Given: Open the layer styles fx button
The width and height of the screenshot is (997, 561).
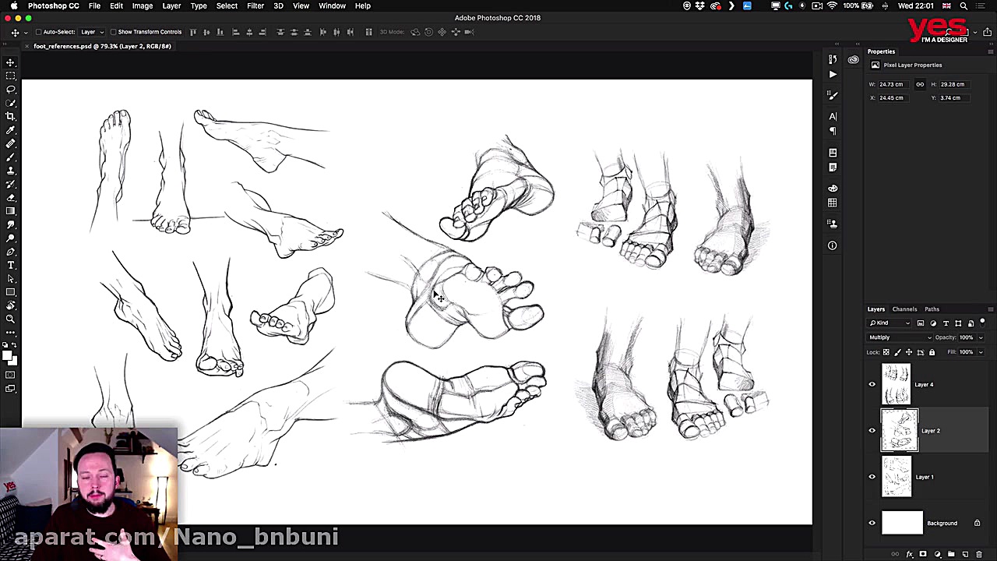Looking at the screenshot, I should click(x=909, y=554).
